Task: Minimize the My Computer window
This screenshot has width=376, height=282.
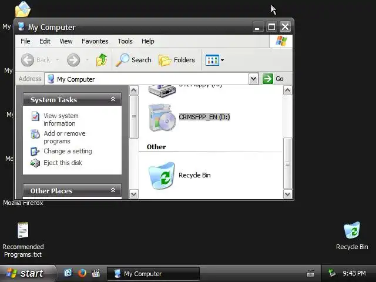Action: [258, 26]
